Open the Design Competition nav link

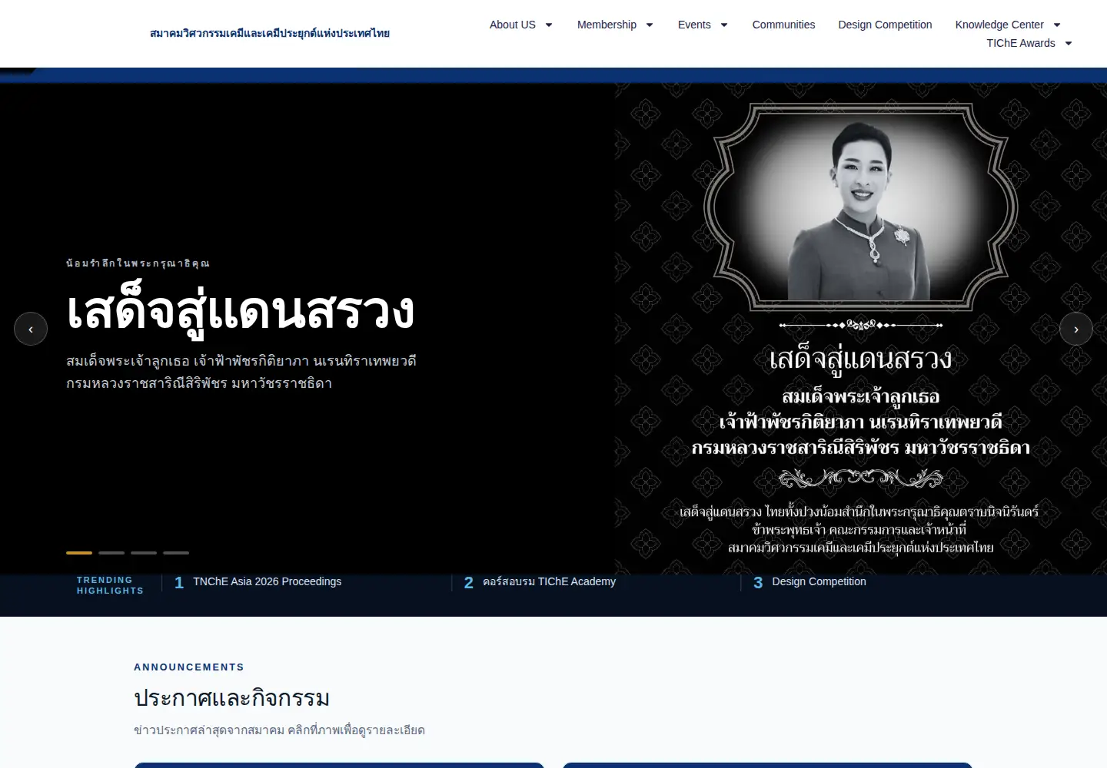[885, 25]
